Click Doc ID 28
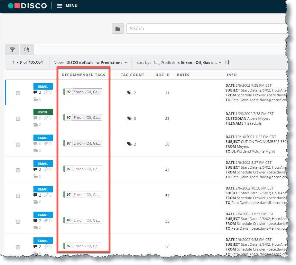The width and height of the screenshot is (296, 265). [x=167, y=119]
